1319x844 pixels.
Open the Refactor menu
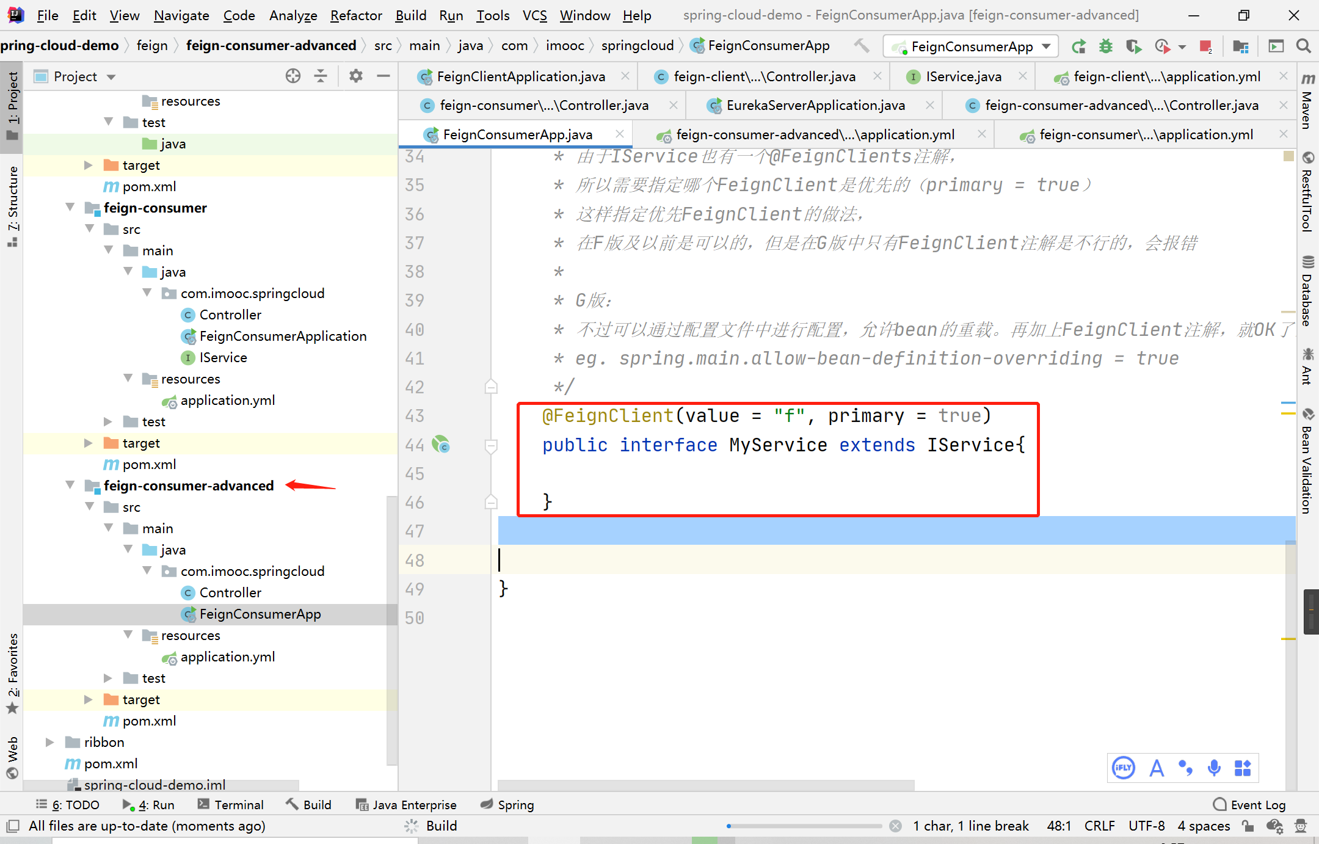tap(356, 15)
